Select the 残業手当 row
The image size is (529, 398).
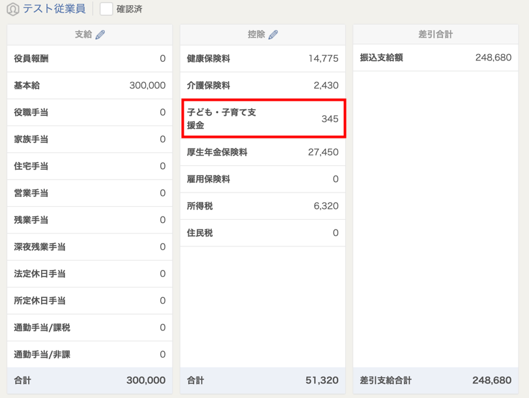tap(89, 220)
